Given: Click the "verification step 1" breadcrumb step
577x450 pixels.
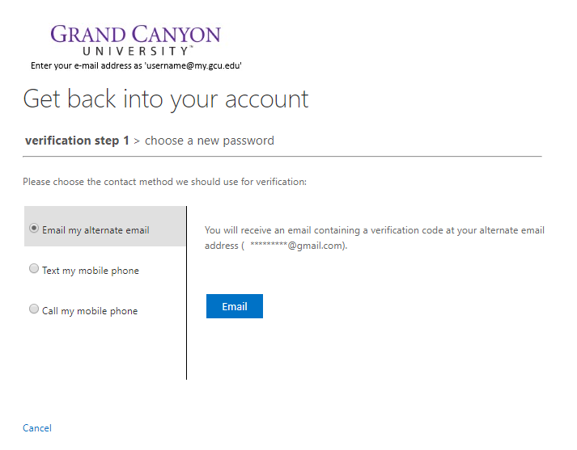Looking at the screenshot, I should 77,141.
